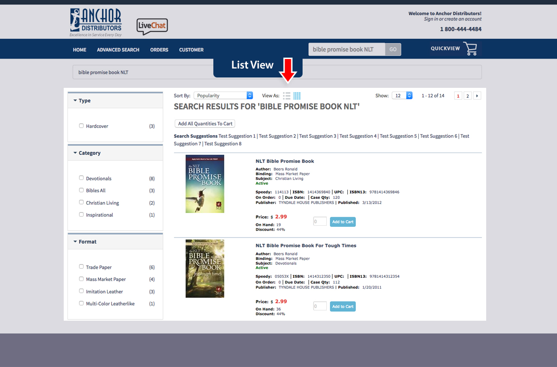This screenshot has width=557, height=367.
Task: Collapse the Type filter section
Action: pos(115,101)
